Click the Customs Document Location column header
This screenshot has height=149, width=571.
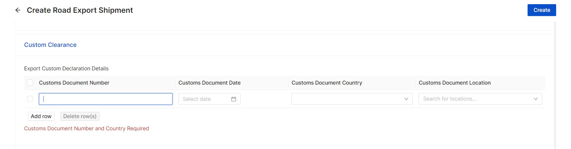pyautogui.click(x=454, y=83)
